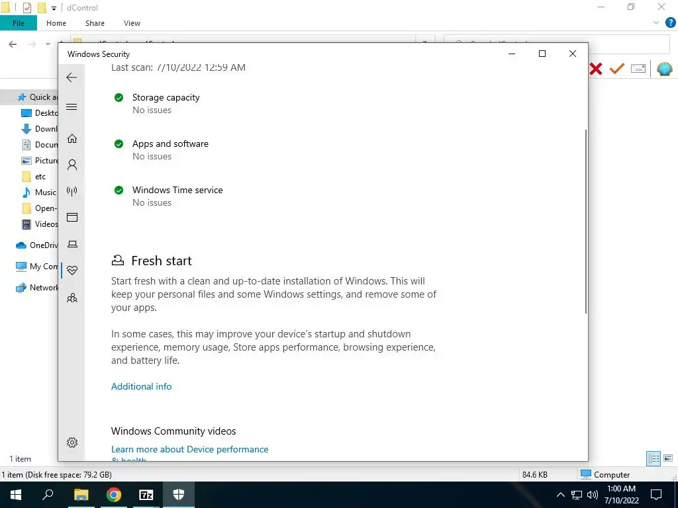
Task: Open Learn more about Device performance link
Action: click(189, 449)
